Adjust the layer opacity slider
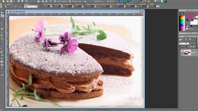This screenshot has height=111, width=198. coord(184,43)
